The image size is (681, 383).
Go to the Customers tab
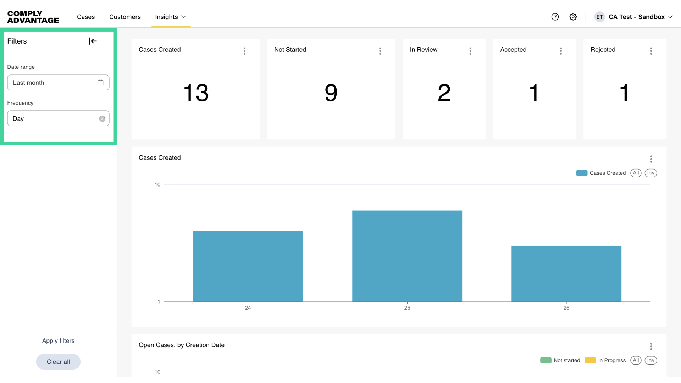[x=125, y=17]
